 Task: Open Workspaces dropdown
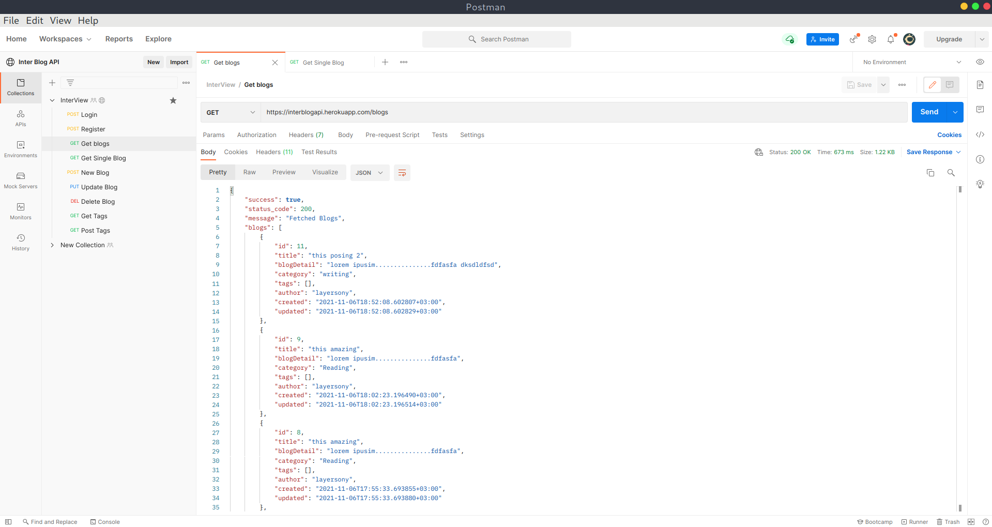click(65, 39)
